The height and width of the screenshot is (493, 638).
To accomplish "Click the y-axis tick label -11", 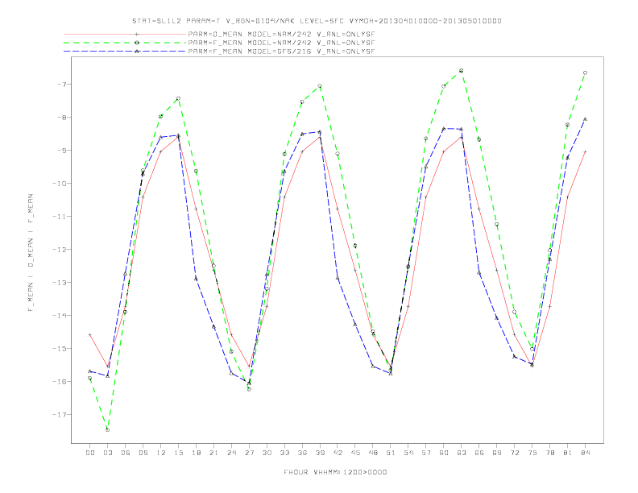I will coord(60,217).
